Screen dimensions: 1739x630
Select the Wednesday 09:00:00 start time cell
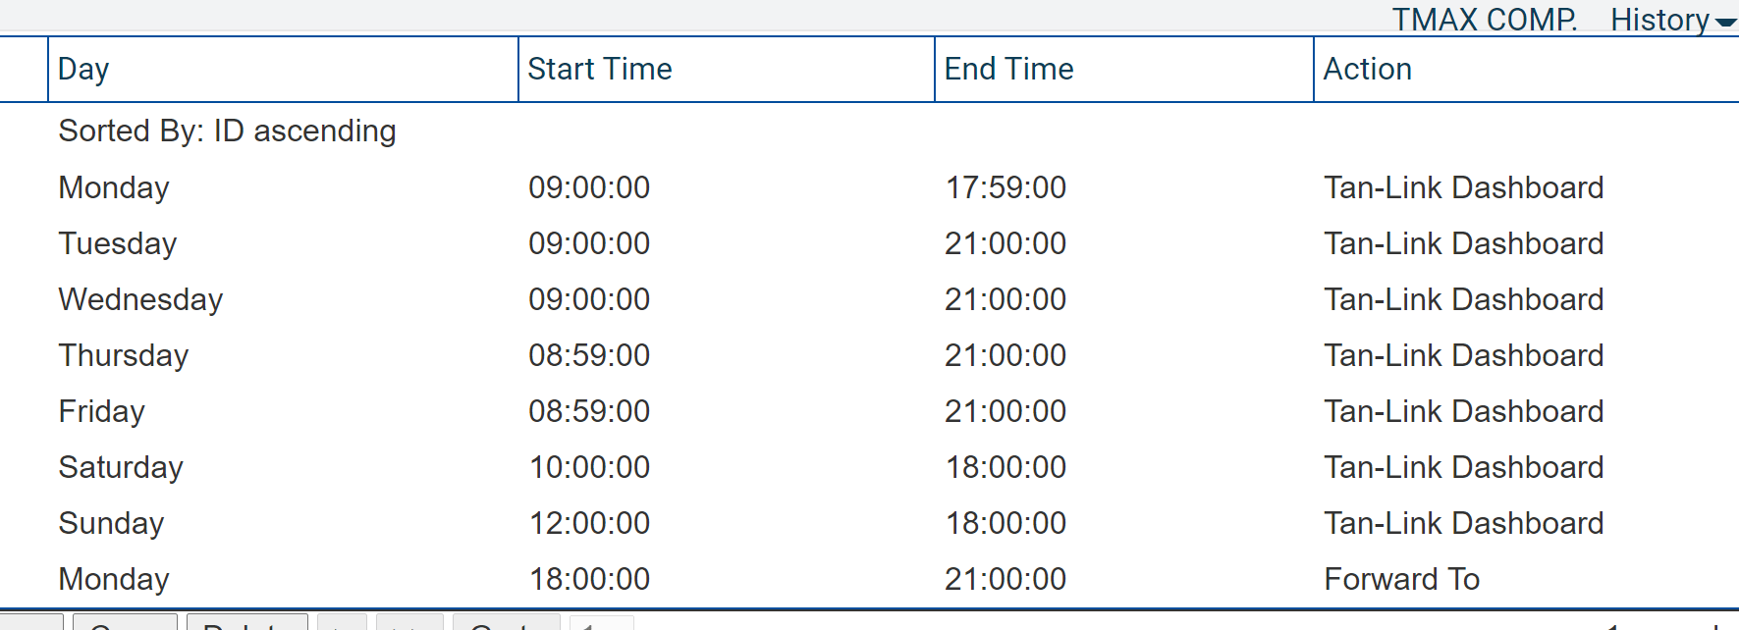pyautogui.click(x=589, y=299)
